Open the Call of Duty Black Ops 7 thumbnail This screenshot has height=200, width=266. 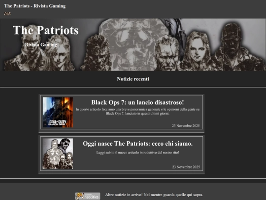click(58, 112)
